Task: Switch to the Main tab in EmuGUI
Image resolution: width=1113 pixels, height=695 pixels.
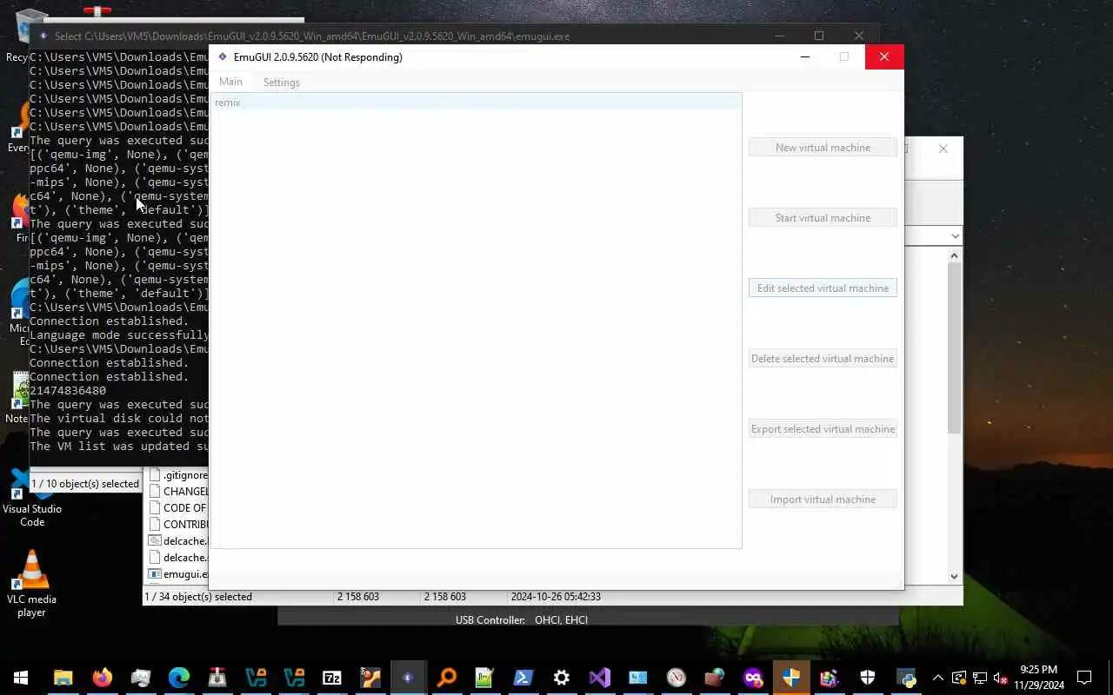Action: 230,82
